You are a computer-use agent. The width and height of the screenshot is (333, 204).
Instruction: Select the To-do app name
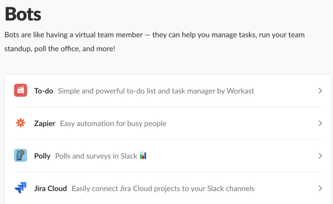(44, 91)
